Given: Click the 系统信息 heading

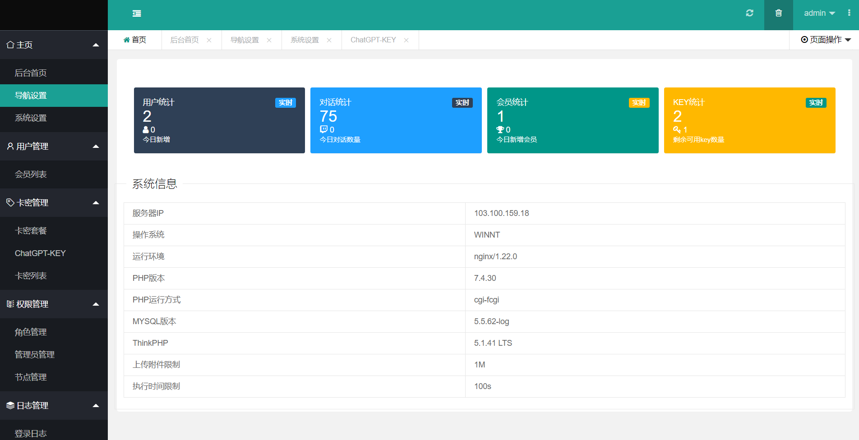Looking at the screenshot, I should coord(155,184).
